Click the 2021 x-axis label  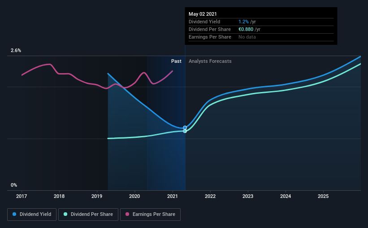tap(173, 196)
